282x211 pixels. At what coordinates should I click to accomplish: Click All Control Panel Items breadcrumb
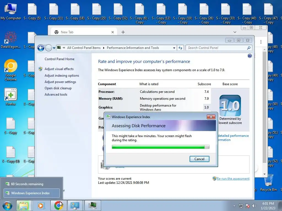tap(84, 48)
